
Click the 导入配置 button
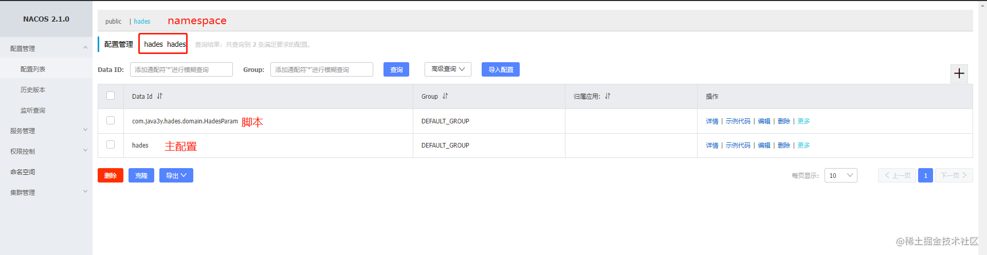pyautogui.click(x=501, y=69)
